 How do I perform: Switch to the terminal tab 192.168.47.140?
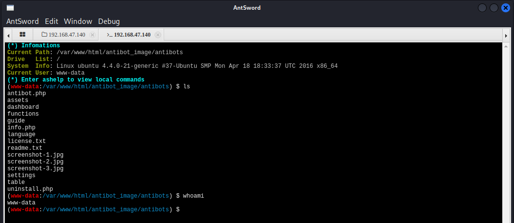click(129, 35)
